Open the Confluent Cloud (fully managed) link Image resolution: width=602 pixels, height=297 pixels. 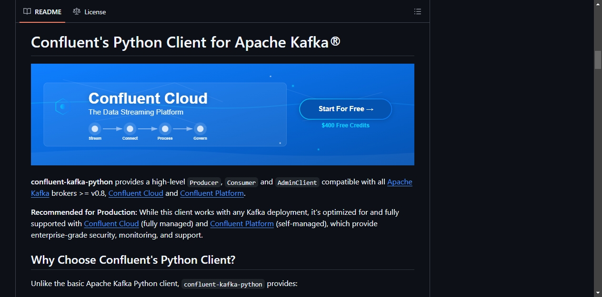pyautogui.click(x=111, y=223)
